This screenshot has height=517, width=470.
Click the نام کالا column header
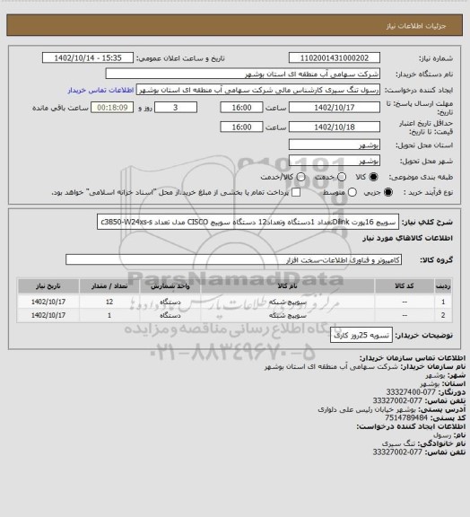[x=288, y=286]
